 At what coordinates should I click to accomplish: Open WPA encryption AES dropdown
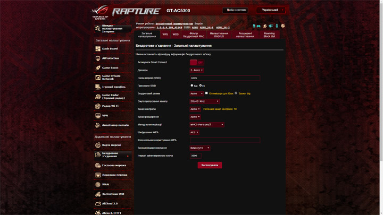tap(195, 132)
